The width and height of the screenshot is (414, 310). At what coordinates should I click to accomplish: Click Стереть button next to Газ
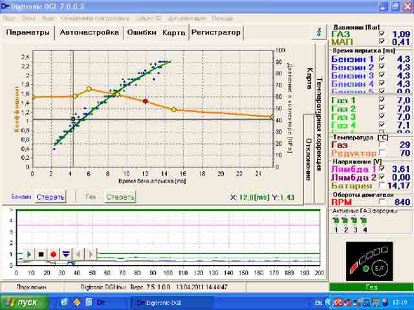[x=120, y=197]
